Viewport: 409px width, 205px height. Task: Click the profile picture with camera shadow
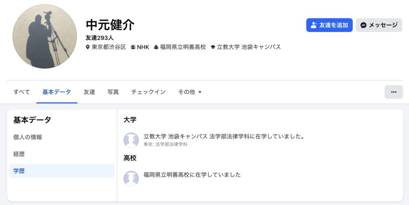coord(45,36)
